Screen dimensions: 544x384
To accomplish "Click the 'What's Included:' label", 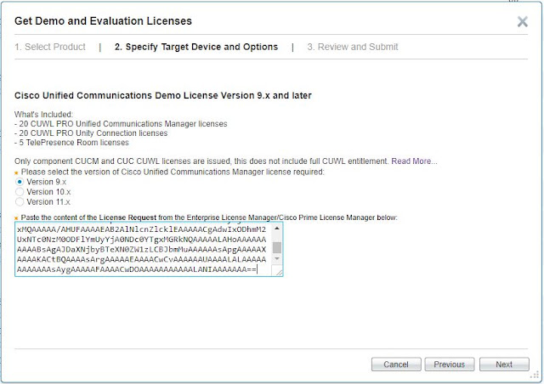I will (x=43, y=115).
